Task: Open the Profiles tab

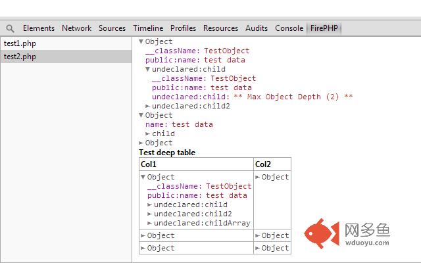Action: click(183, 28)
